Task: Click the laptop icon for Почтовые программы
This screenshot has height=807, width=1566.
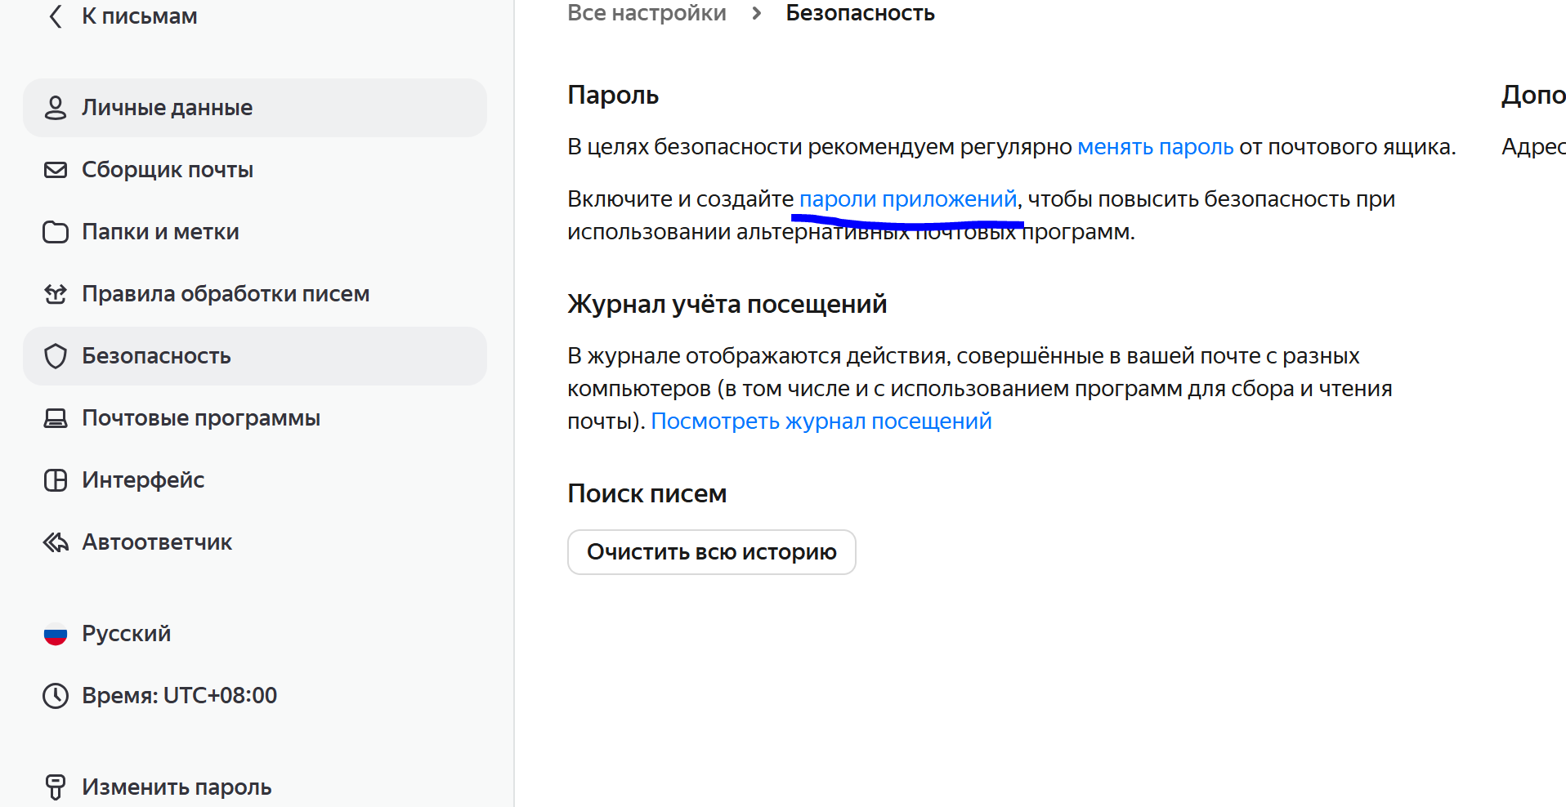Action: [55, 418]
